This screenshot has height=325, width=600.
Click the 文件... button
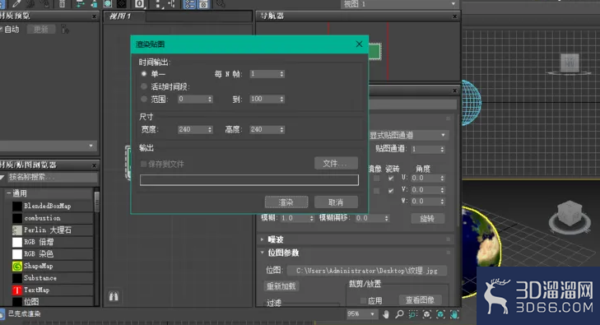point(336,164)
